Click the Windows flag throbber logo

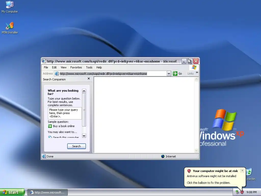point(194,67)
